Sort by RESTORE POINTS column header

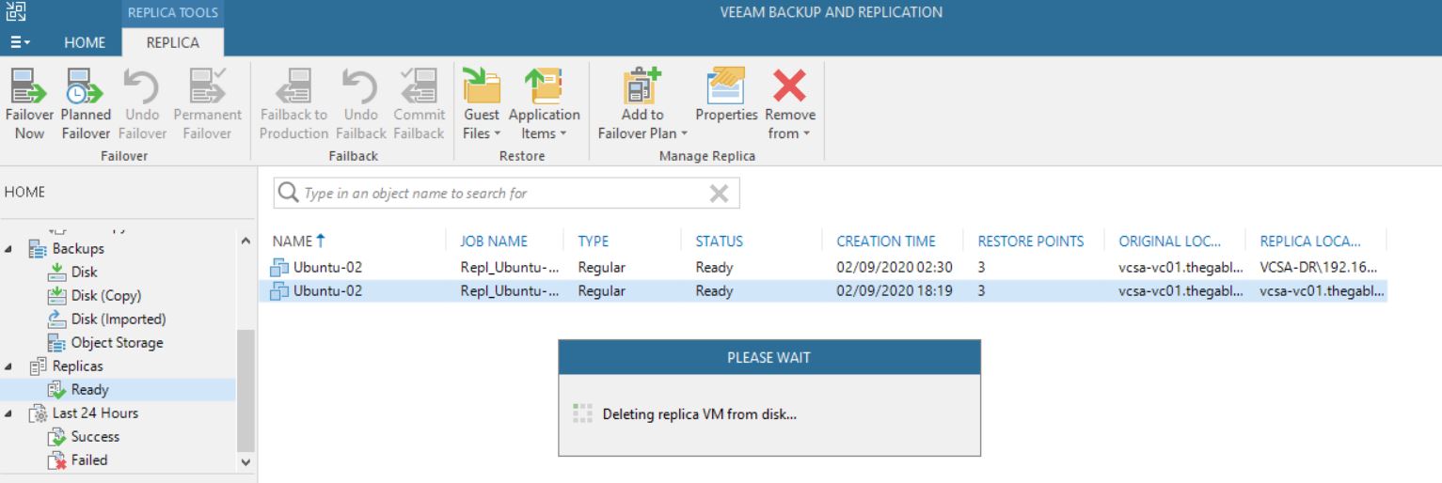click(1031, 241)
